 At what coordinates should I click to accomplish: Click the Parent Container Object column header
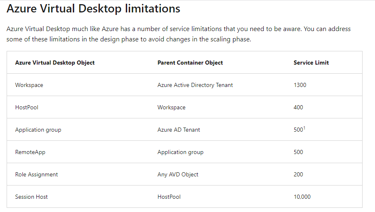point(190,63)
